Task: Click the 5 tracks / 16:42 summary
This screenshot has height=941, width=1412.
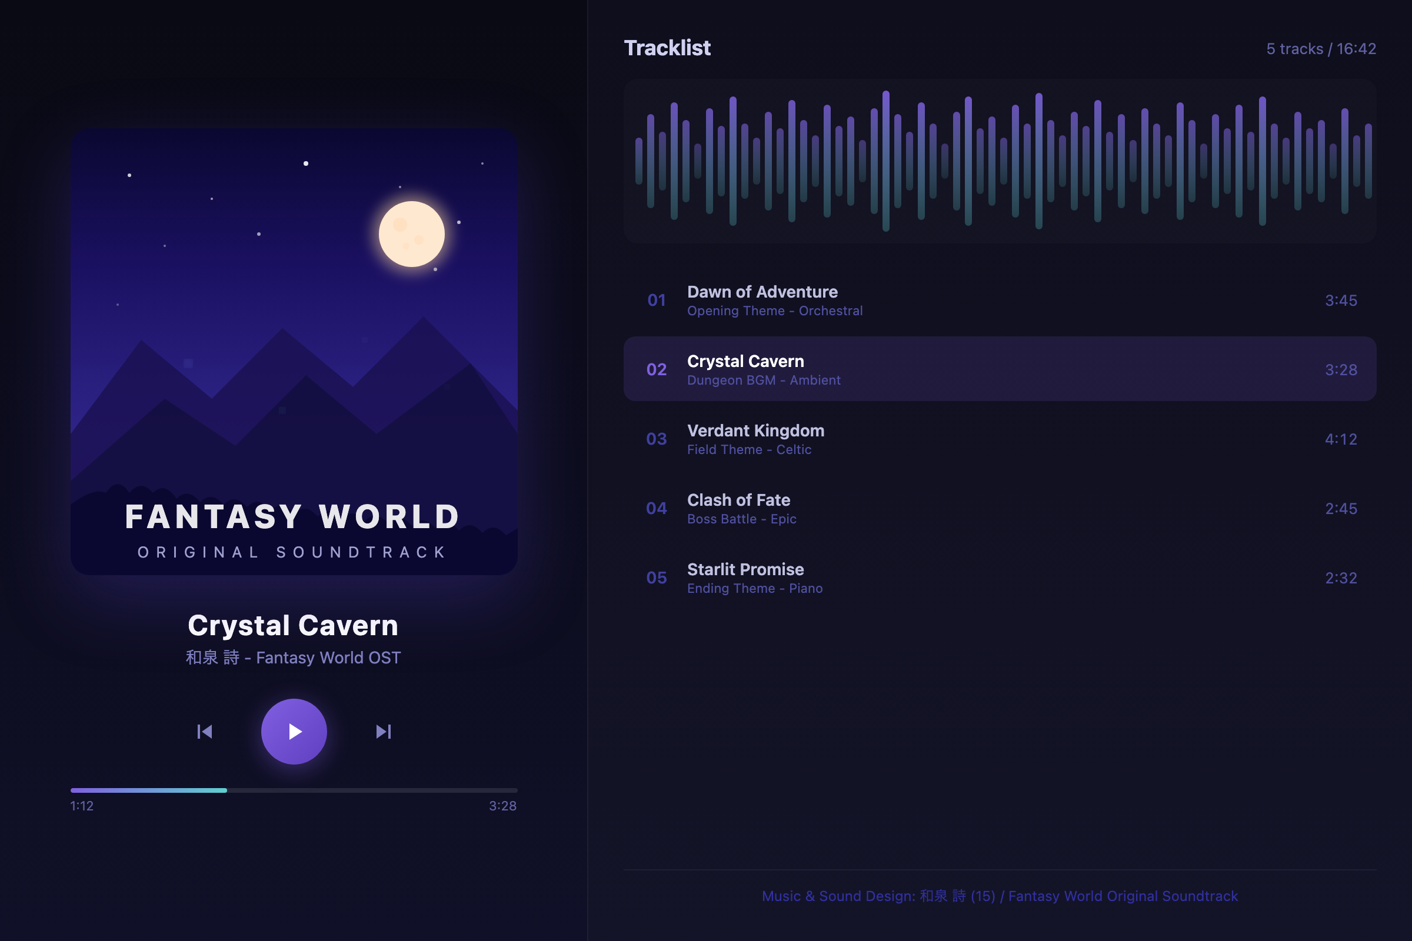Action: pyautogui.click(x=1321, y=49)
